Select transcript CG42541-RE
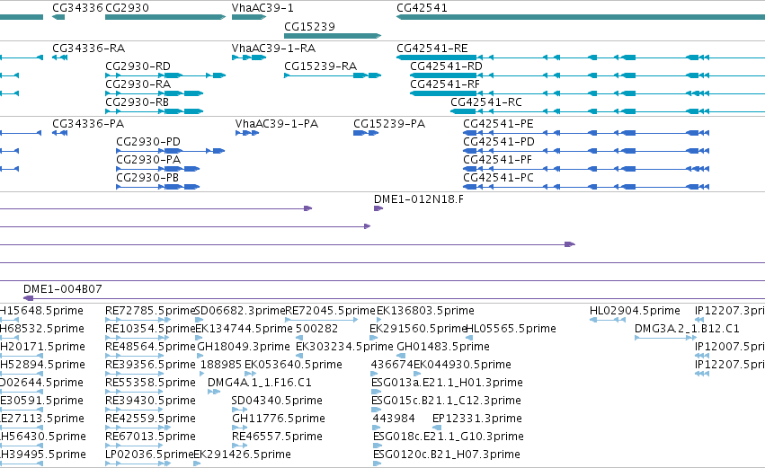The image size is (765, 468). (432, 49)
